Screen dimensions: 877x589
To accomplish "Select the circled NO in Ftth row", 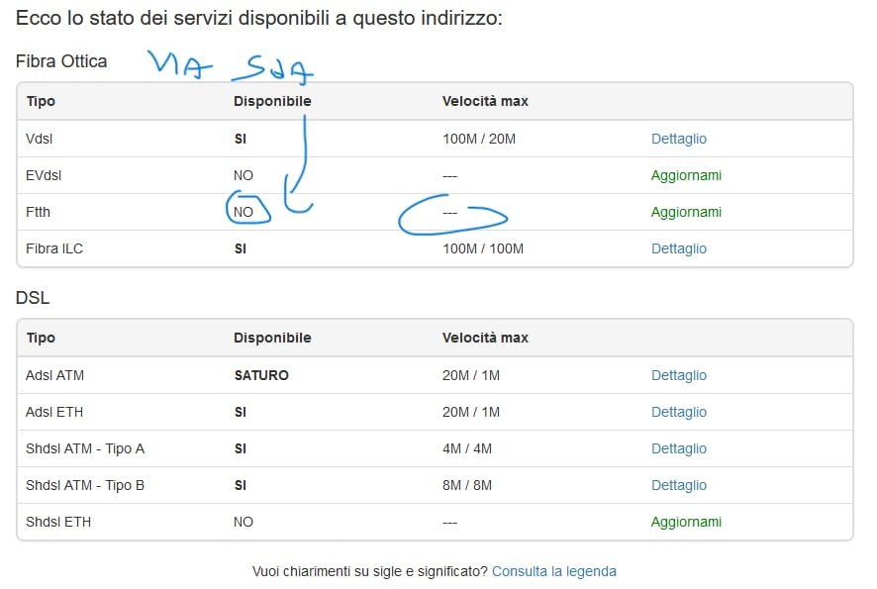I will 244,212.
